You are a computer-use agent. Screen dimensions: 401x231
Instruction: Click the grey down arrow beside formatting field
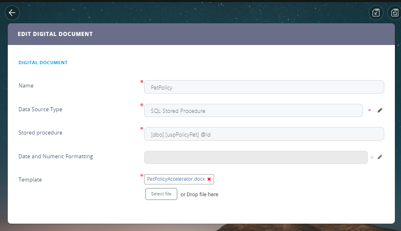click(372, 157)
